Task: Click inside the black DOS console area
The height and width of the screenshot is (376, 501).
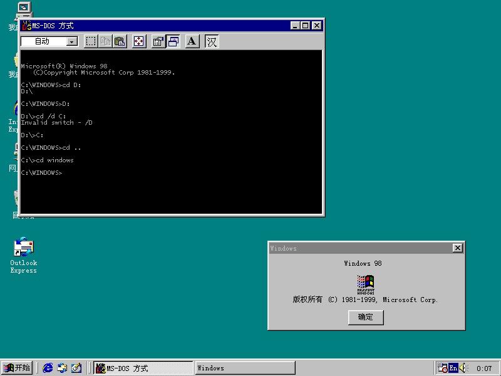Action: click(171, 132)
